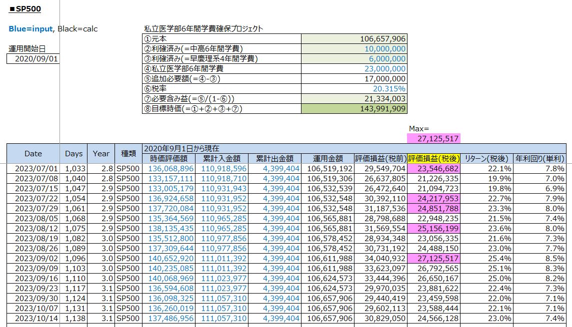Select the yellow 評価損益(税後) header
The width and height of the screenshot is (572, 327).
(433, 159)
